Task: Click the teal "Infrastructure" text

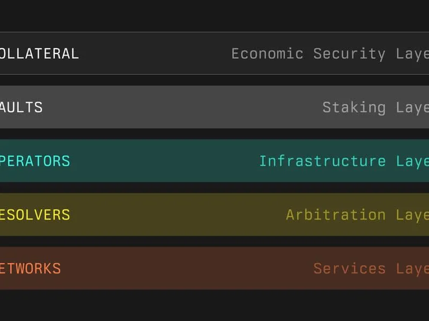Action: pos(322,160)
